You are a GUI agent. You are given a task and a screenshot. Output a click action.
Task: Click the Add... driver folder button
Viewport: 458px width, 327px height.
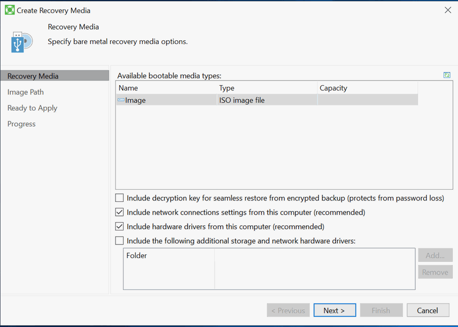(x=435, y=255)
